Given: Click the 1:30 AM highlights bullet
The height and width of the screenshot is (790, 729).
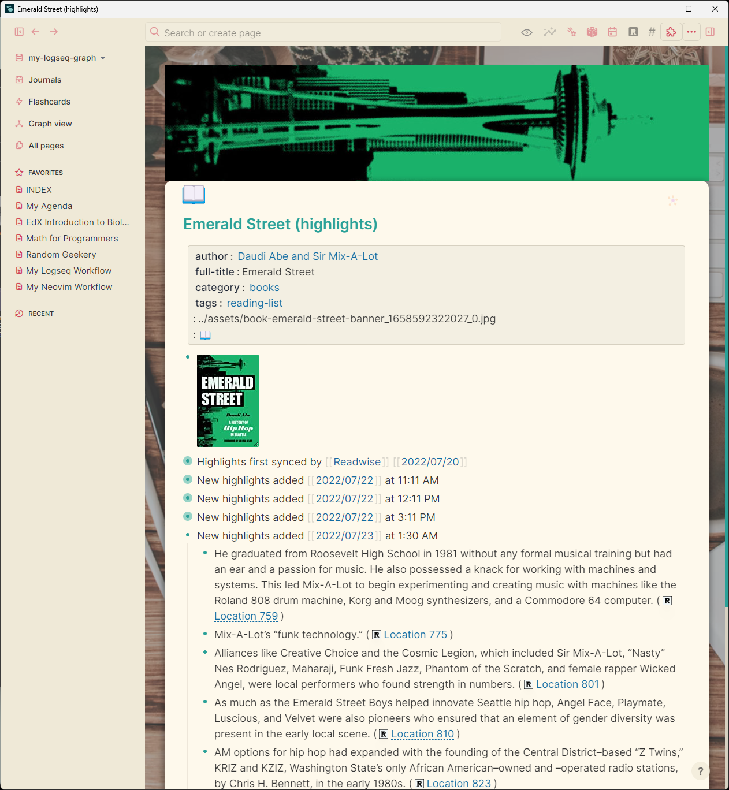Looking at the screenshot, I should point(188,535).
